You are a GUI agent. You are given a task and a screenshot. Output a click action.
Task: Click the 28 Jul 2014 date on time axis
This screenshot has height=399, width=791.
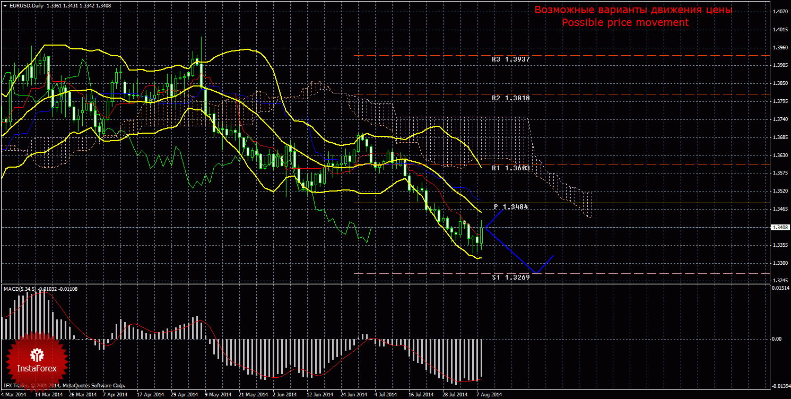coord(455,395)
